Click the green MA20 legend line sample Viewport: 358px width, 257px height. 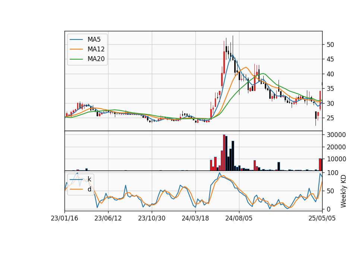point(76,59)
